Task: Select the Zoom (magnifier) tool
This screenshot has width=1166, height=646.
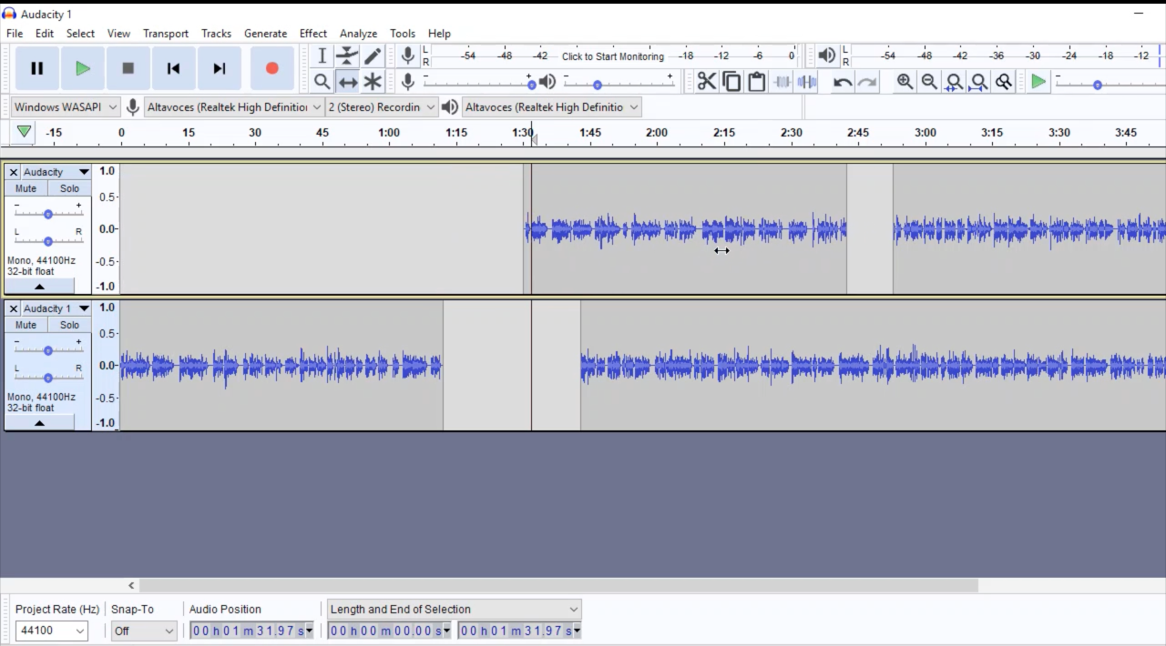Action: coord(322,82)
